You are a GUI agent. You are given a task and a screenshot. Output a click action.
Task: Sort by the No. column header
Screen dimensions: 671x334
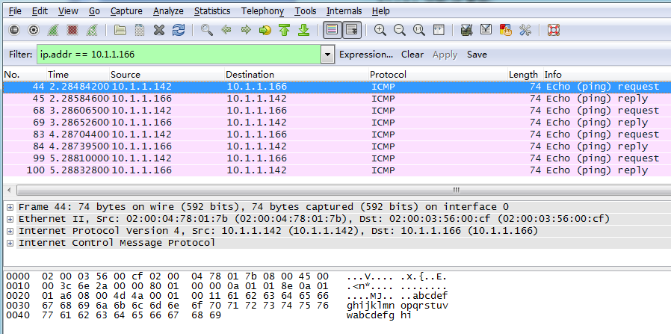pyautogui.click(x=24, y=75)
